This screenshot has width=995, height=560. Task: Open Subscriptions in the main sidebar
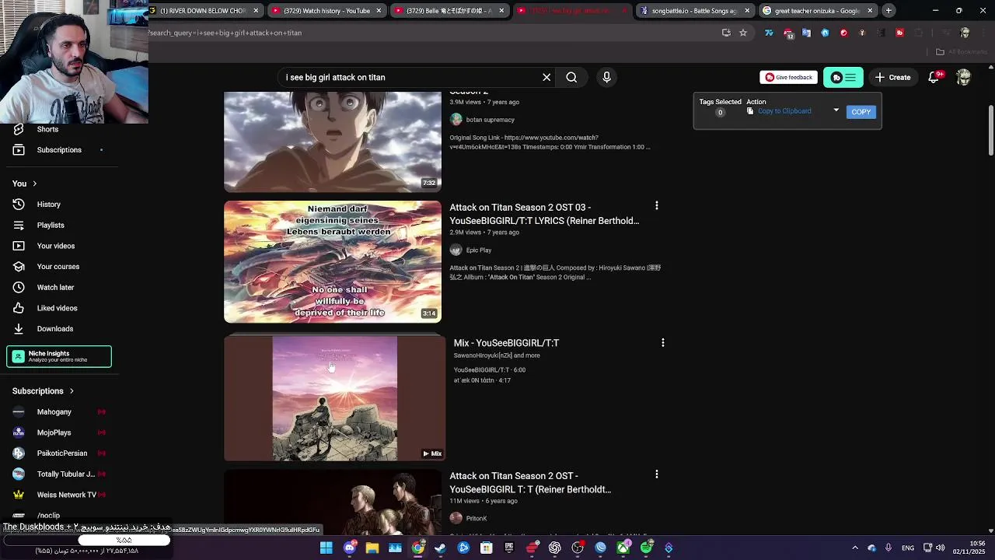tap(59, 149)
